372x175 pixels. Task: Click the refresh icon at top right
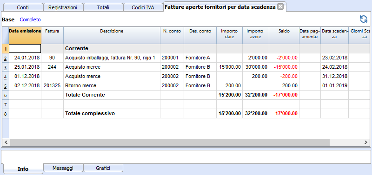[364, 19]
